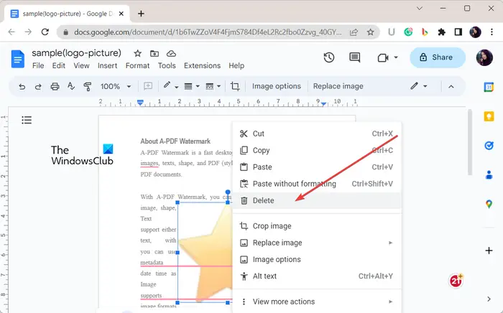Show the document outline icon
The width and height of the screenshot is (503, 313).
tap(27, 120)
